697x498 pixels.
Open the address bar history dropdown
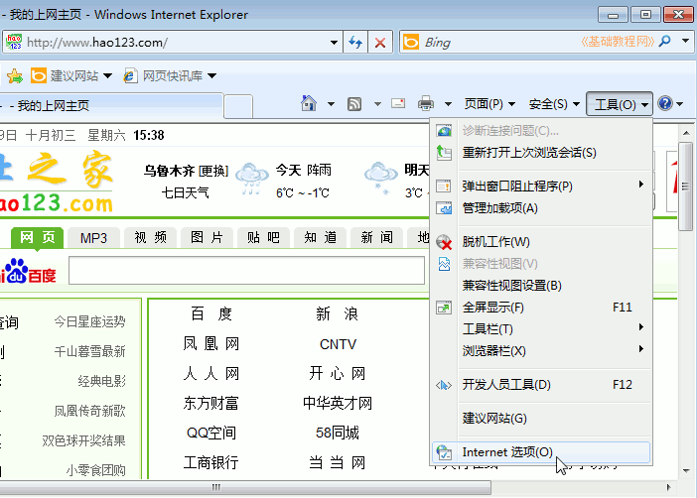pyautogui.click(x=334, y=43)
